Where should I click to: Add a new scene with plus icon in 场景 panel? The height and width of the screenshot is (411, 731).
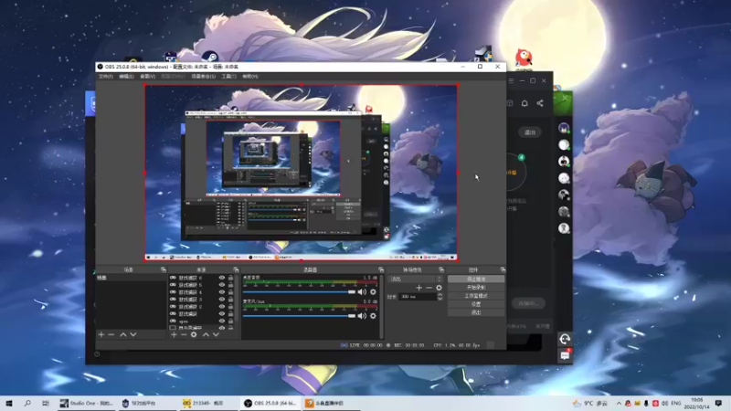(x=101, y=334)
